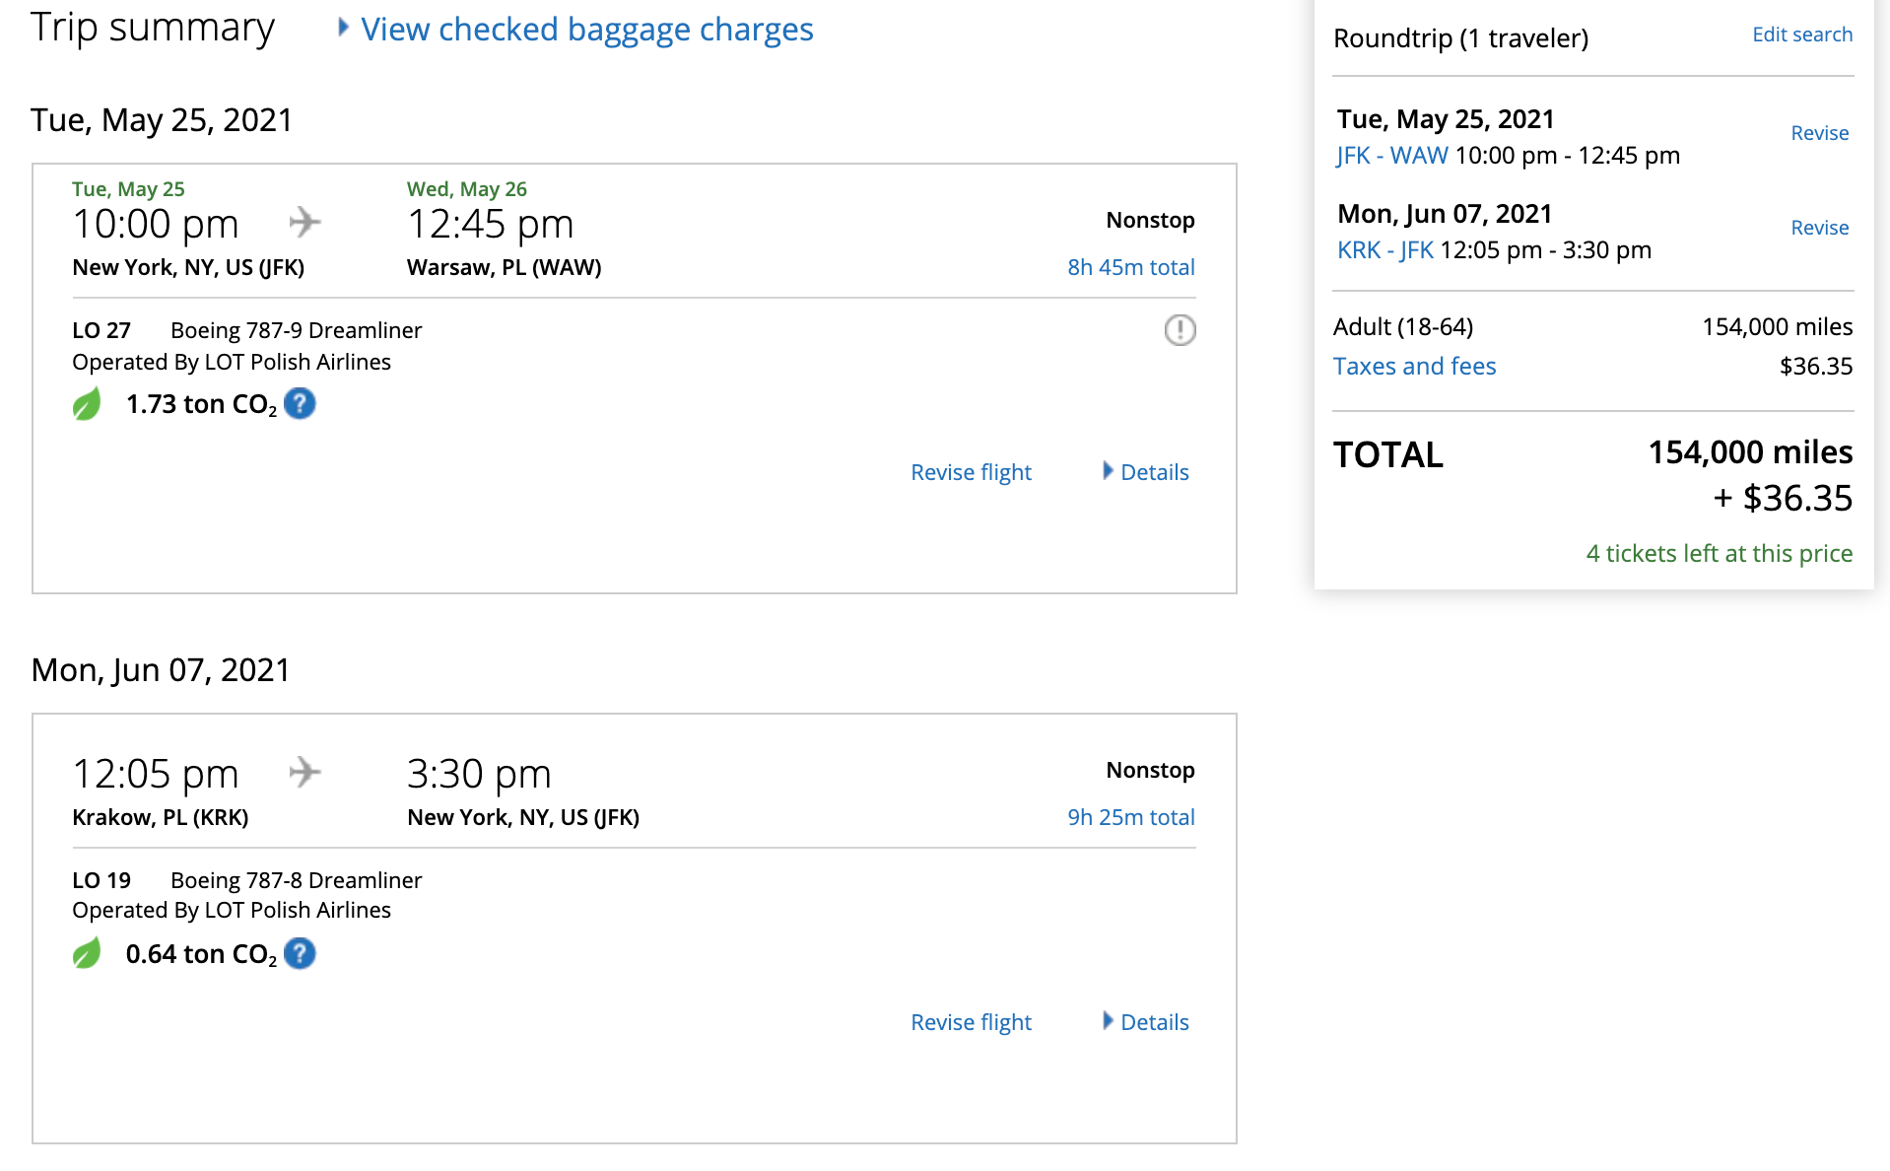Expand View checked baggage charges
Image resolution: width=1890 pixels, height=1171 pixels.
pos(586,30)
